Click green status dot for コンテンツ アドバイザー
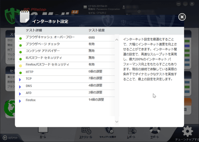The height and width of the screenshot is (142, 199). [21, 52]
